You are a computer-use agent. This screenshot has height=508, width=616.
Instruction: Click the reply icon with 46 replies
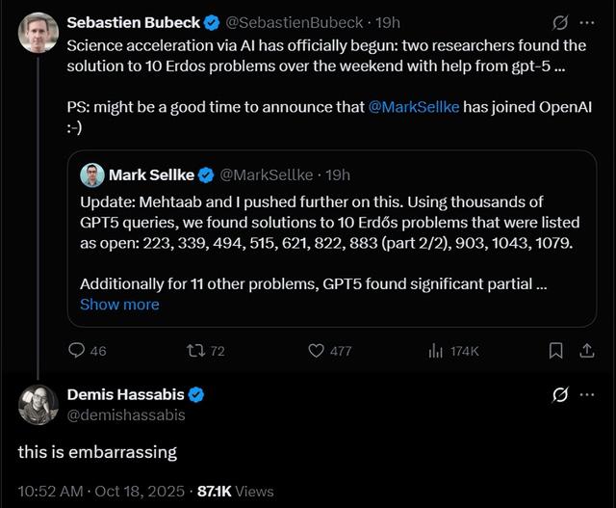pyautogui.click(x=78, y=351)
